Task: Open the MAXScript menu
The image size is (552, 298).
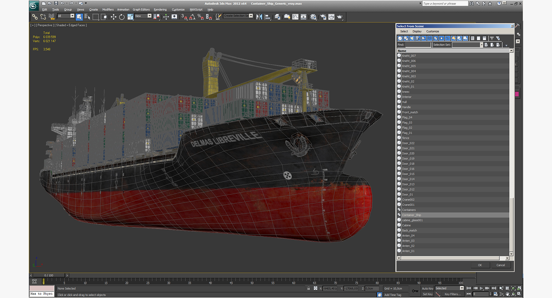Action: click(x=196, y=9)
